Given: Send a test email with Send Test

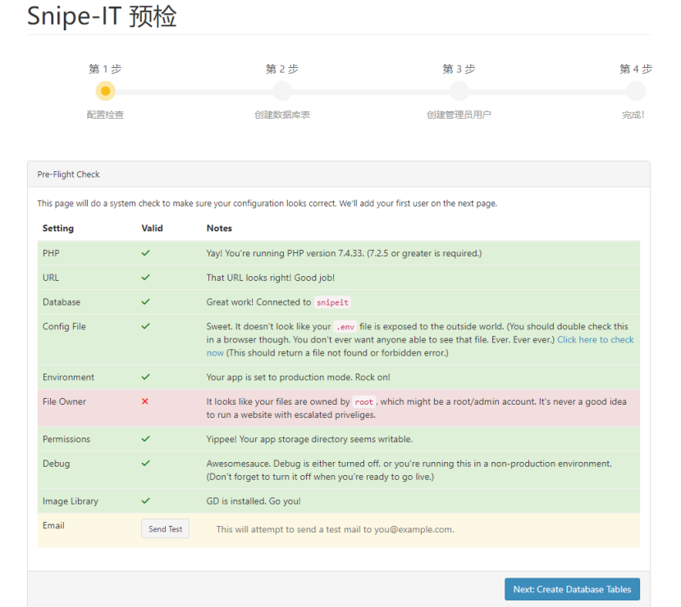Looking at the screenshot, I should [x=165, y=529].
